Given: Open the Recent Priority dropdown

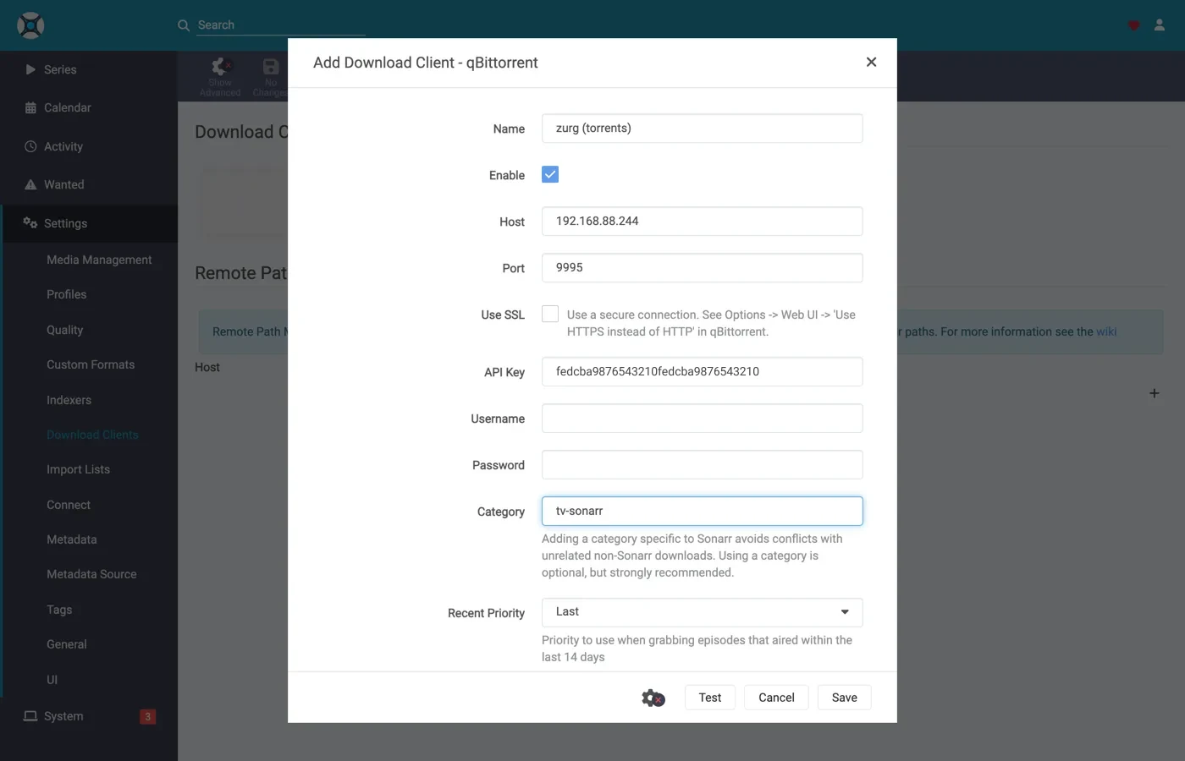Looking at the screenshot, I should [x=703, y=612].
